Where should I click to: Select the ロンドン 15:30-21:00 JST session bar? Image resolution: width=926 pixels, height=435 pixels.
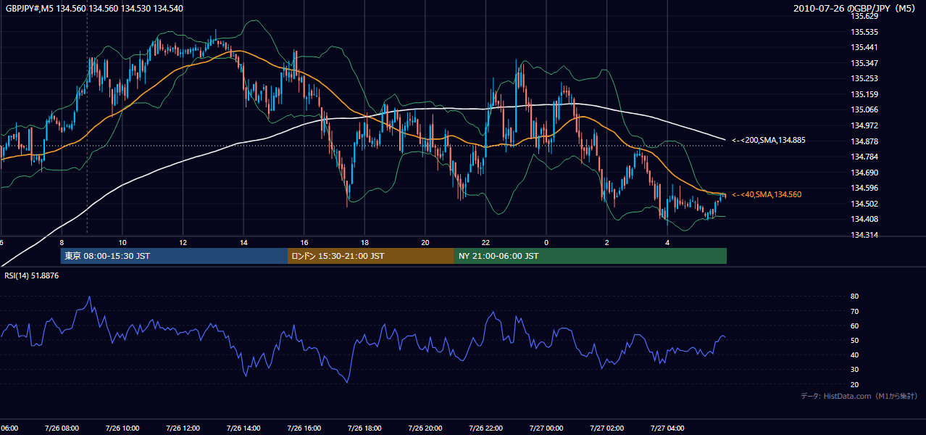coord(371,256)
